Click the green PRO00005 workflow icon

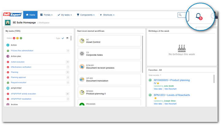[x=82, y=104]
